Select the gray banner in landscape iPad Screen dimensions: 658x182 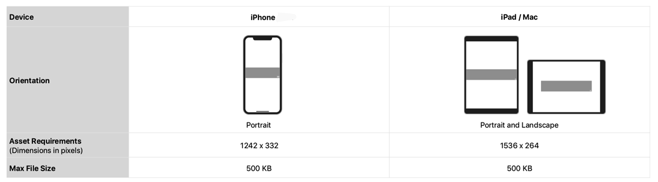pos(566,86)
